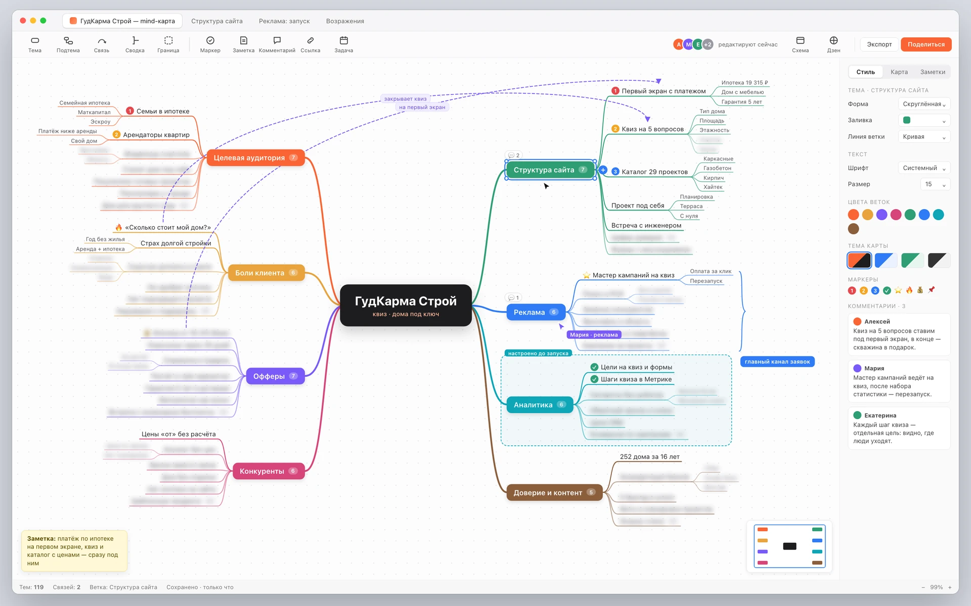Toggle checkmark on Шаги квиза в Метрике
The height and width of the screenshot is (606, 971).
tap(595, 379)
